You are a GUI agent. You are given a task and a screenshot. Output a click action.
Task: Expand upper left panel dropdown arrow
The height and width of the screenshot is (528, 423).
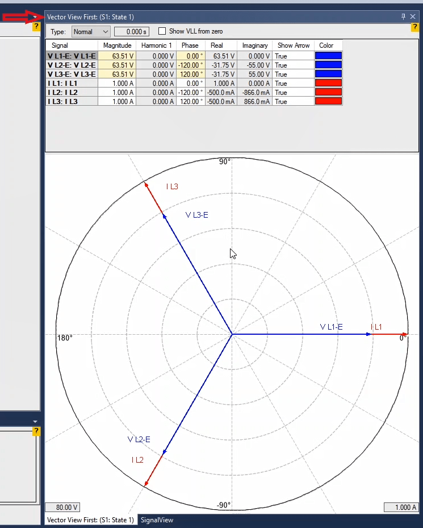(x=35, y=17)
